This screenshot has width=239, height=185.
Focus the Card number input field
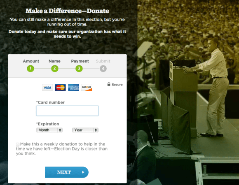coord(67,111)
